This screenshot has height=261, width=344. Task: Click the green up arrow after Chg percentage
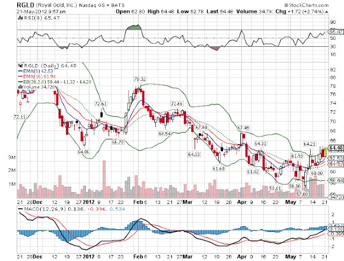coord(326,12)
